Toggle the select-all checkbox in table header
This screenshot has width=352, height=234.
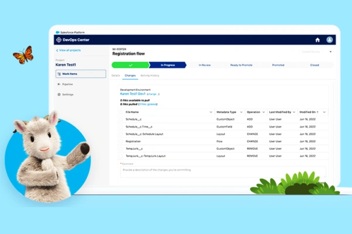[x=121, y=112]
